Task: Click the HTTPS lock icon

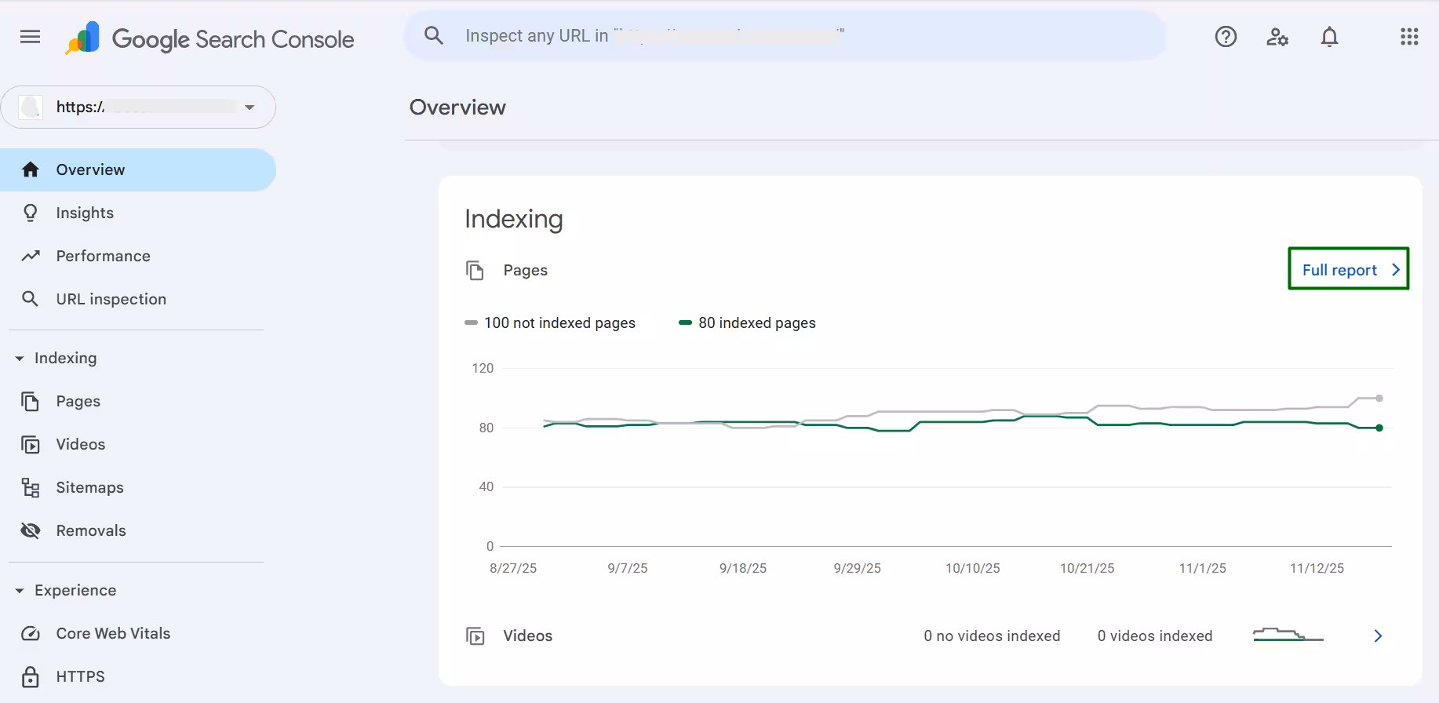Action: coord(31,676)
